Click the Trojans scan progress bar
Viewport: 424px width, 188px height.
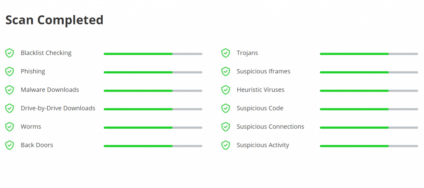pyautogui.click(x=369, y=54)
